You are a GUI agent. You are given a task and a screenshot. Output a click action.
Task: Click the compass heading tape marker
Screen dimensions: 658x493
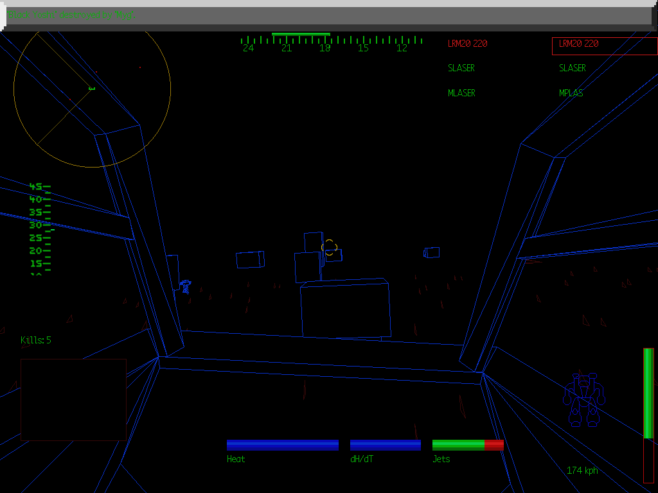(x=301, y=35)
